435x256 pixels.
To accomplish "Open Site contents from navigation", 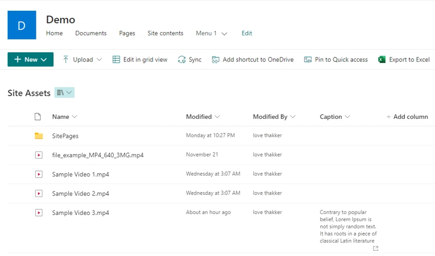I will (165, 33).
